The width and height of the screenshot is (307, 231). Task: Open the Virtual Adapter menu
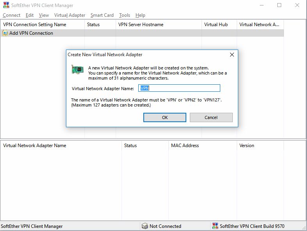tap(70, 15)
